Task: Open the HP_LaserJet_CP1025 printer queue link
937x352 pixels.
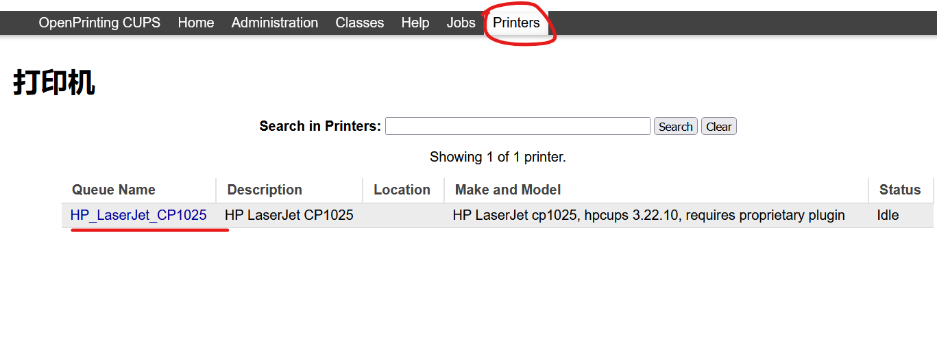Action: click(x=138, y=215)
